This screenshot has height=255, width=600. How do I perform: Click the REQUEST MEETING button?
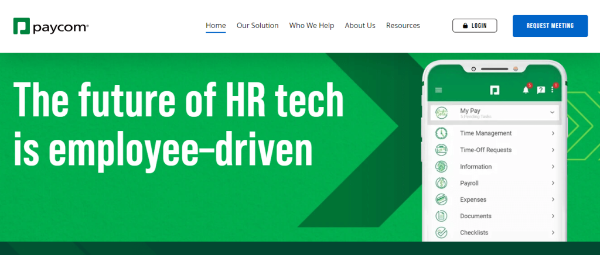(x=550, y=26)
